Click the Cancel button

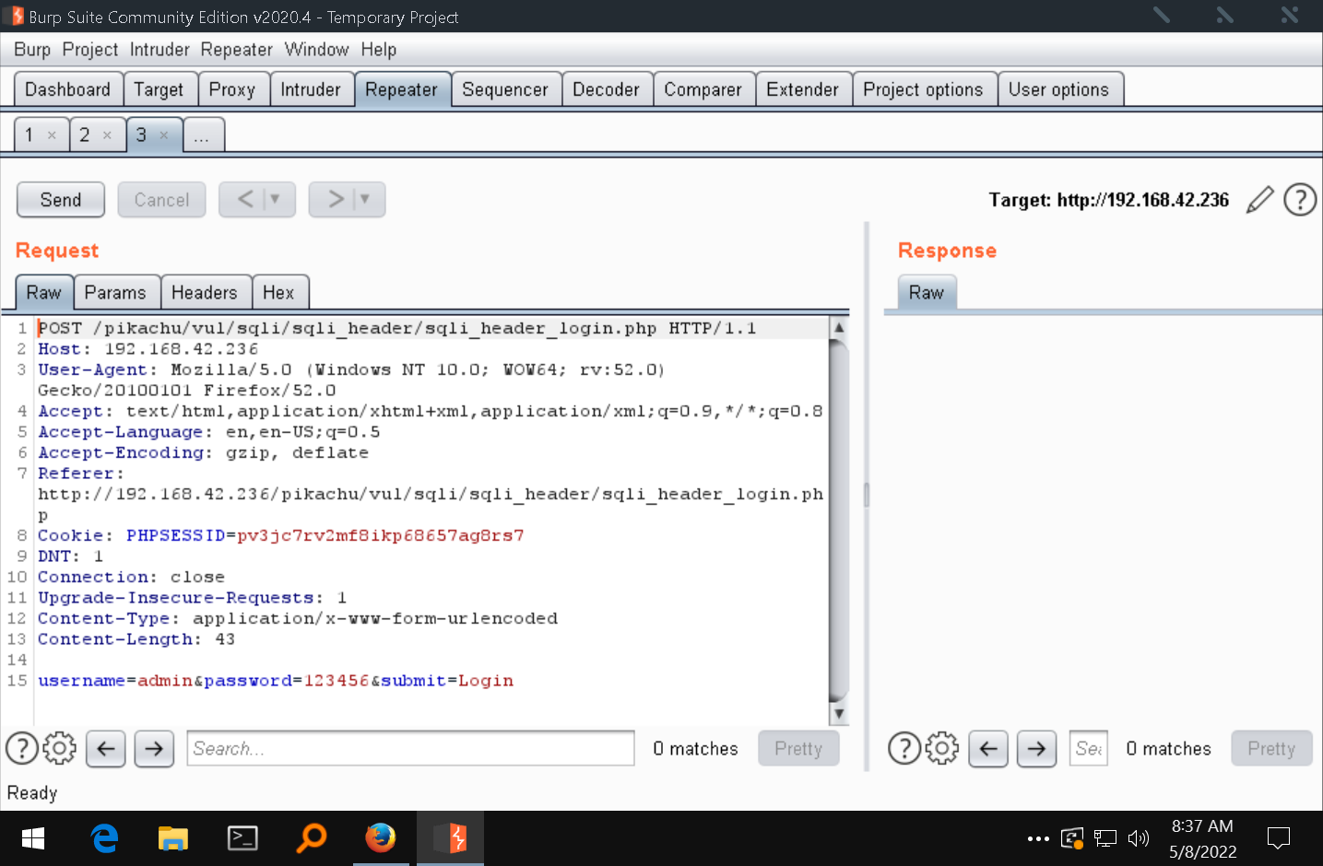(161, 200)
